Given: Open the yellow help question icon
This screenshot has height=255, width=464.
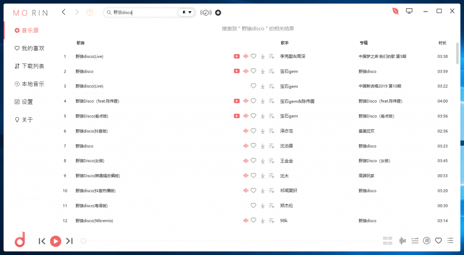Looking at the screenshot, I should (90, 12).
